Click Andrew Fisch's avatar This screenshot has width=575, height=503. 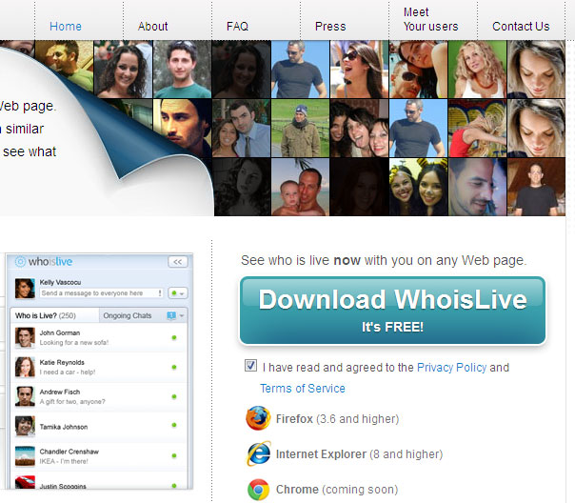(x=25, y=396)
